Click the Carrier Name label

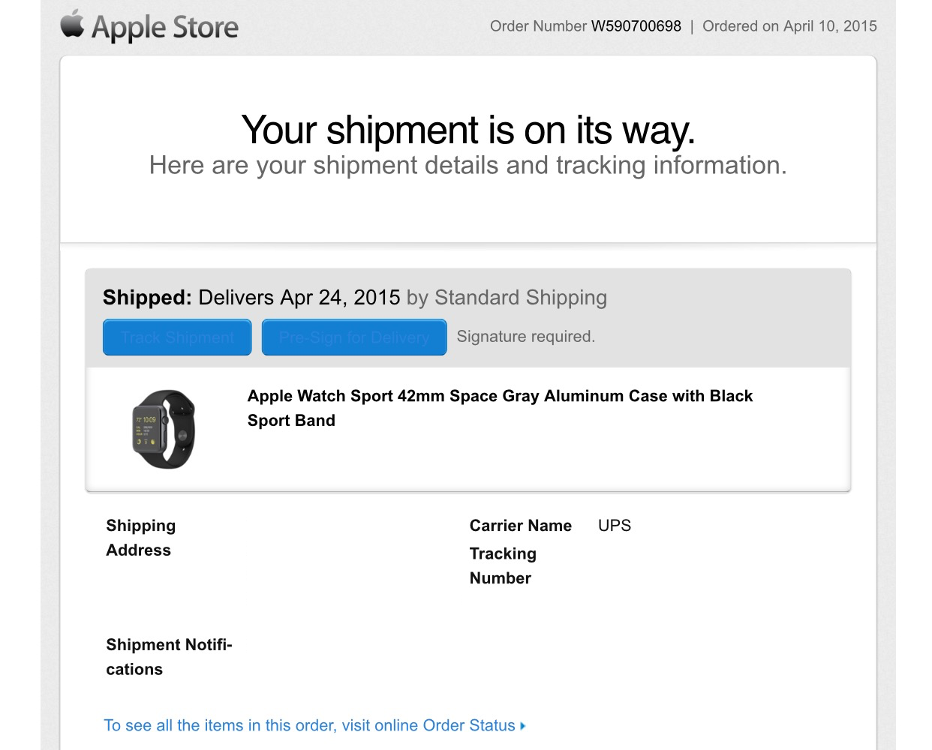(x=521, y=526)
